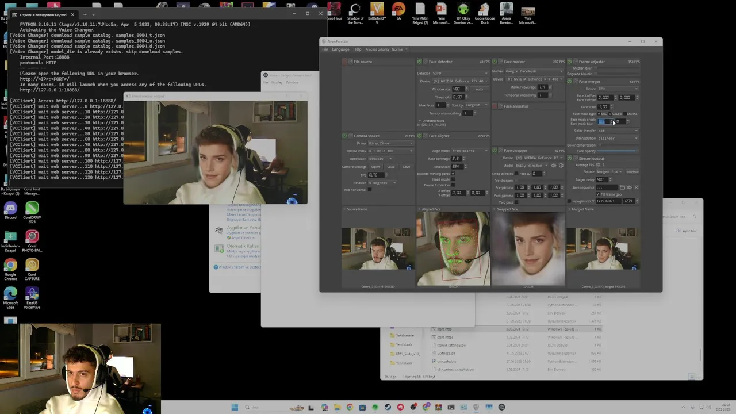Viewport: 736px width, 414px height.
Task: Open Corel PHOTO-PAINT desktop icon
Action: click(32, 241)
